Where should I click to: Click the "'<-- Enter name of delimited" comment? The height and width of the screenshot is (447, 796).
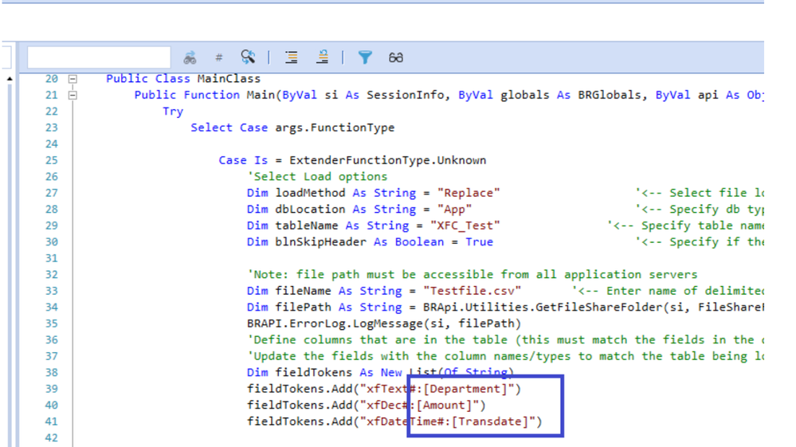click(668, 291)
